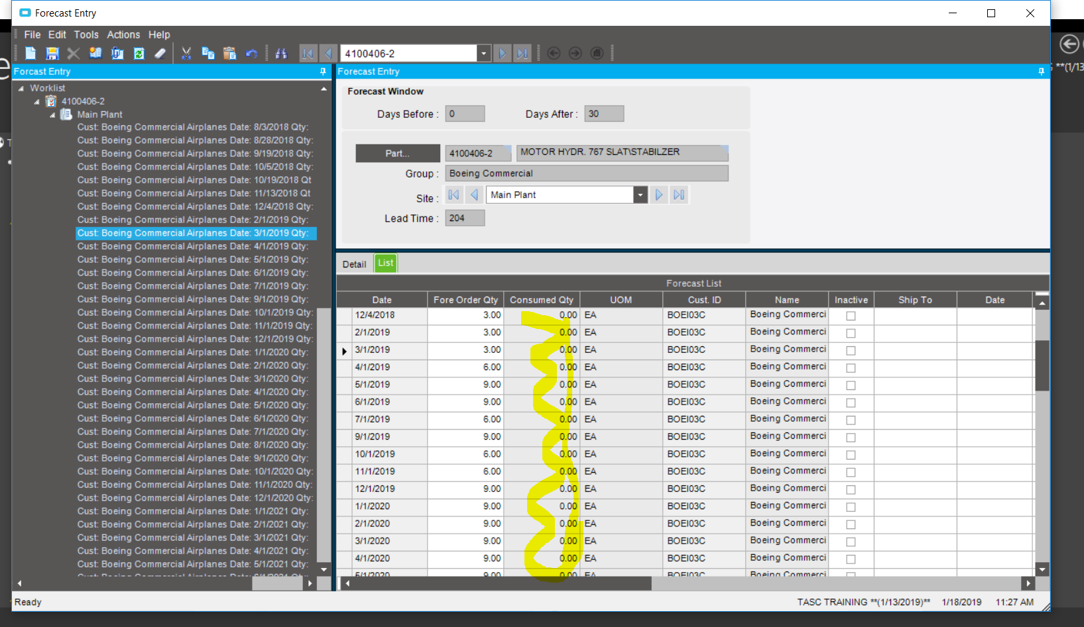1084x627 pixels.
Task: Click the paperclip attachments toolbar icon
Action: coord(117,53)
